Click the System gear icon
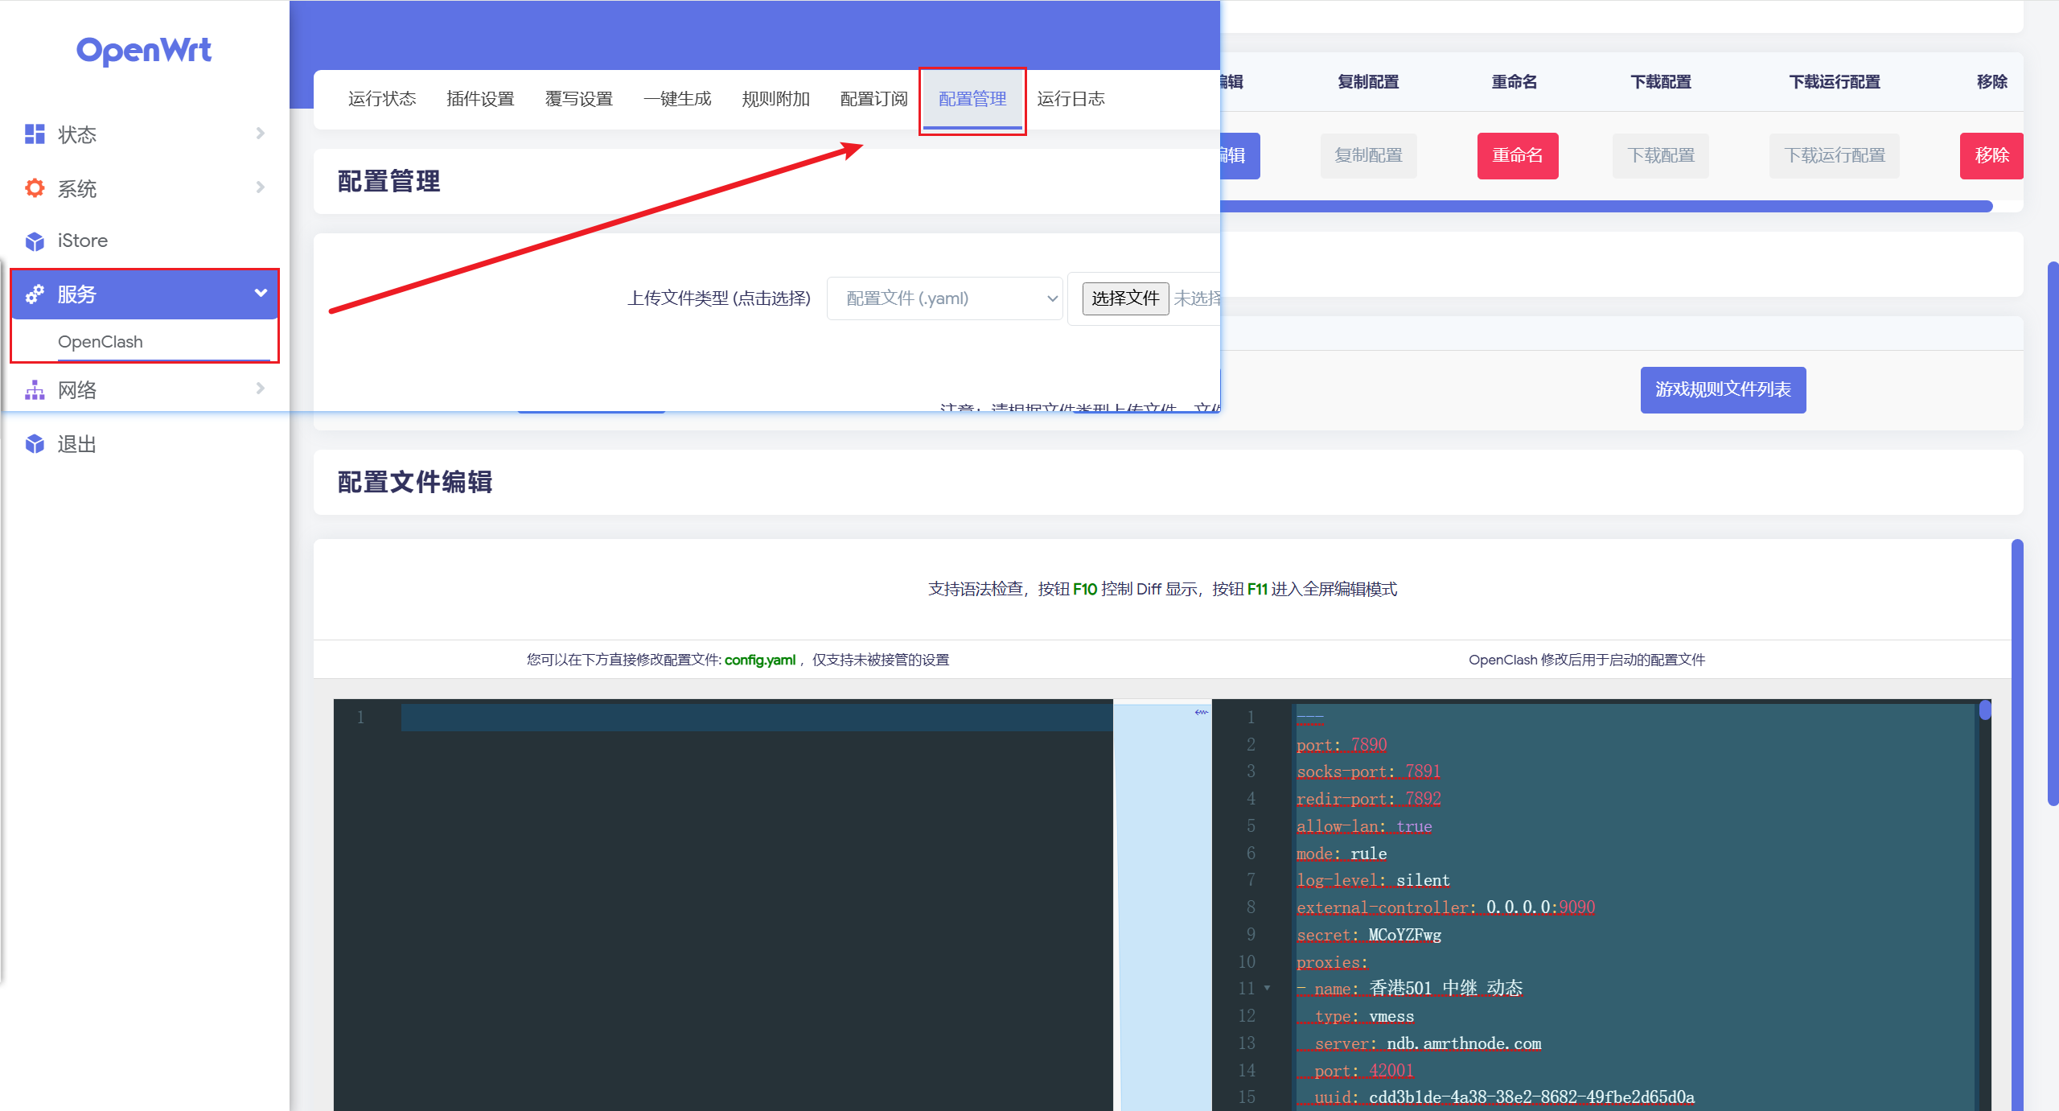The height and width of the screenshot is (1111, 2059). [x=35, y=188]
